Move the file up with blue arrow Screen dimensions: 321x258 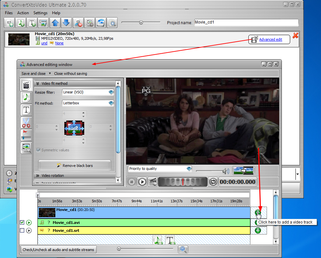point(55,23)
